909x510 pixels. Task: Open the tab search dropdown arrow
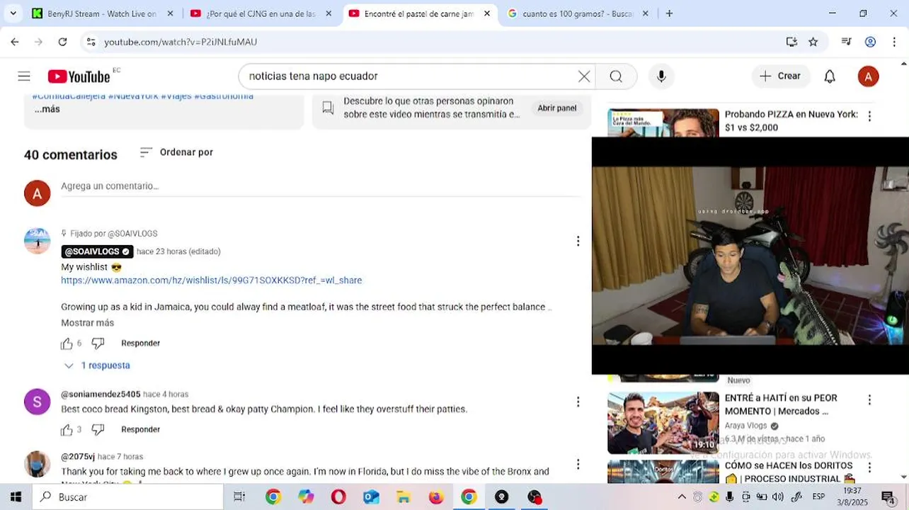(x=13, y=13)
